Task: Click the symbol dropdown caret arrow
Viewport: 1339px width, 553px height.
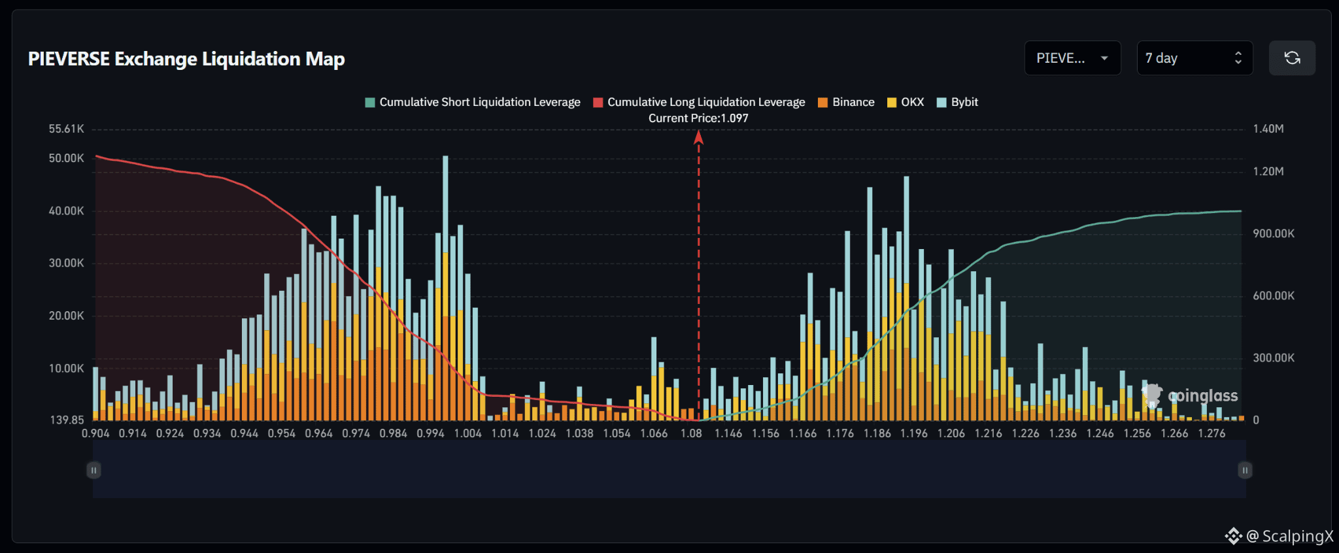Action: 1104,58
